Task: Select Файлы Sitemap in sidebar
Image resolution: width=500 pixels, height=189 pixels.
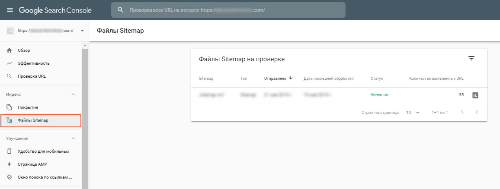Action: pos(41,120)
